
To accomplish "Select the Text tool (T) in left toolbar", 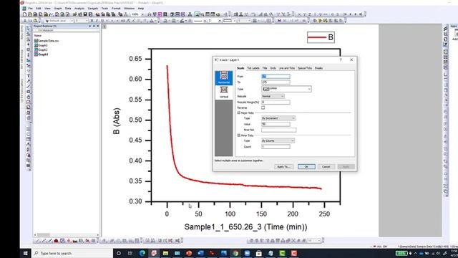I will [28, 76].
